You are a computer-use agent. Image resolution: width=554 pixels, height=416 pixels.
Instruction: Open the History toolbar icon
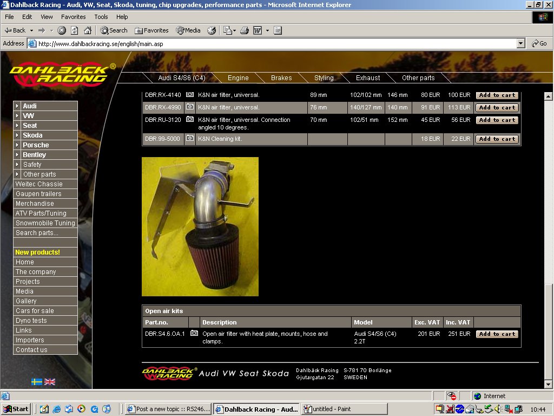(212, 30)
